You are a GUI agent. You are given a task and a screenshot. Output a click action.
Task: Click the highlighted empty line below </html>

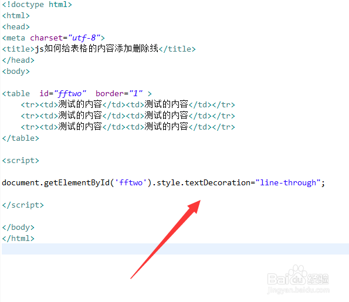[175, 249]
